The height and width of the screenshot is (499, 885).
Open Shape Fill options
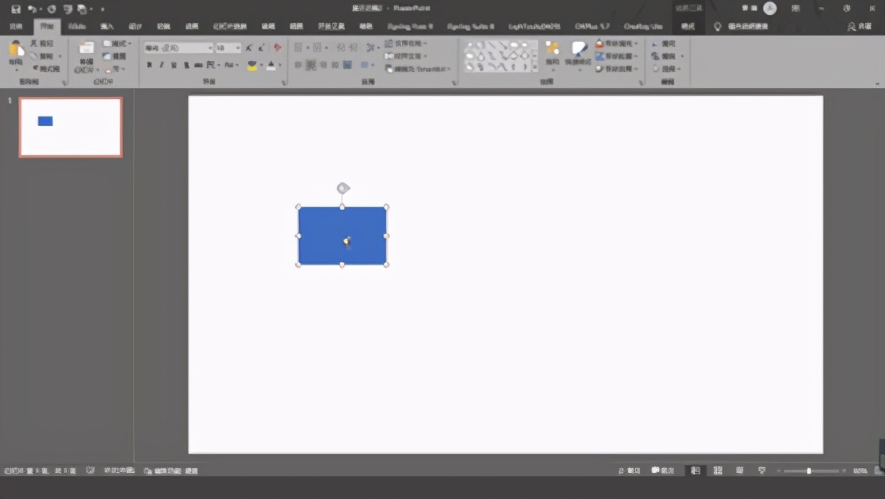(x=617, y=44)
